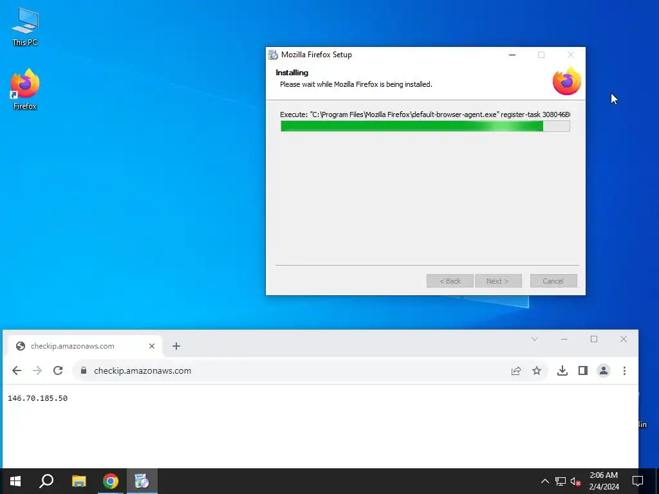The image size is (659, 494).
Task: Open the notification center icon
Action: pyautogui.click(x=638, y=481)
